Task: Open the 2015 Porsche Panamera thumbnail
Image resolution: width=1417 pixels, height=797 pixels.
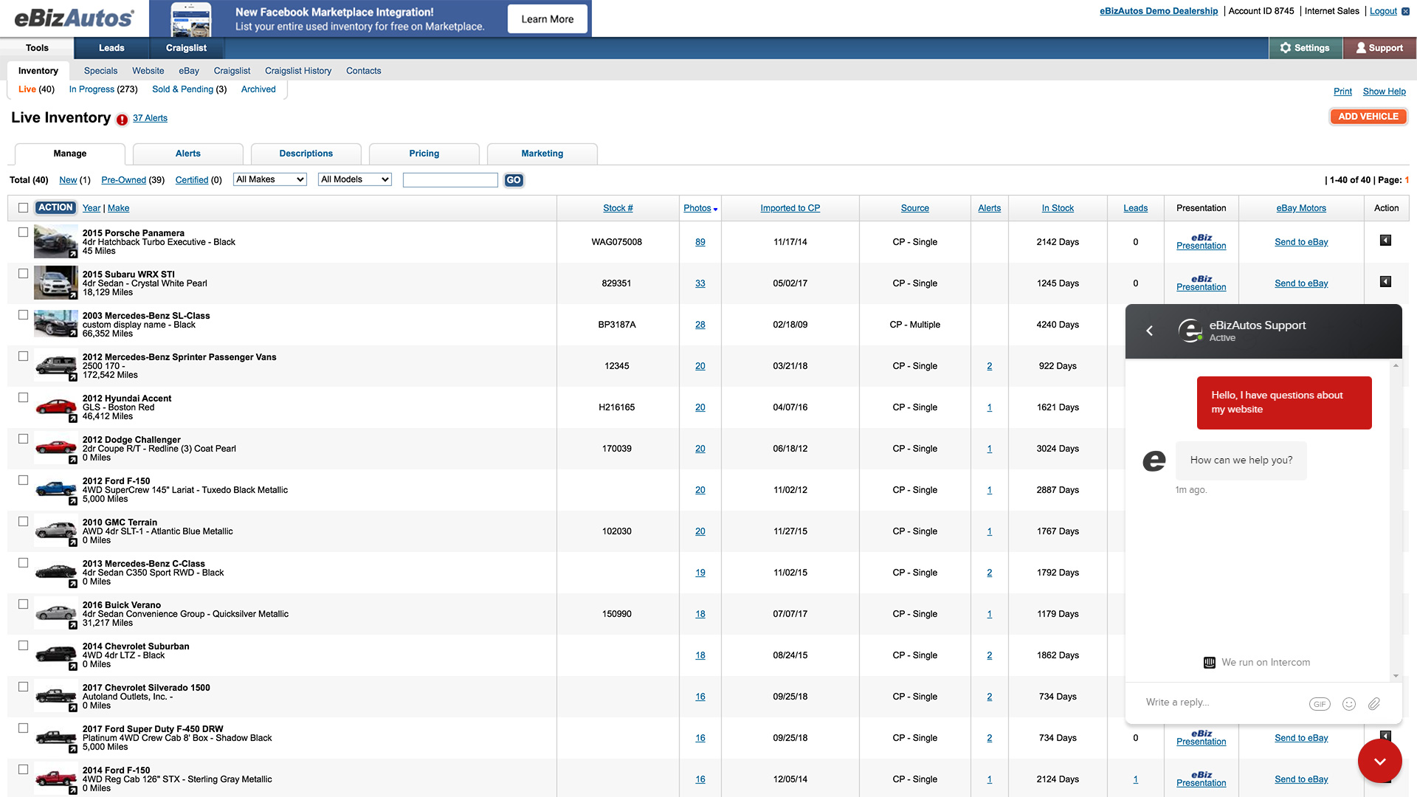Action: click(56, 241)
